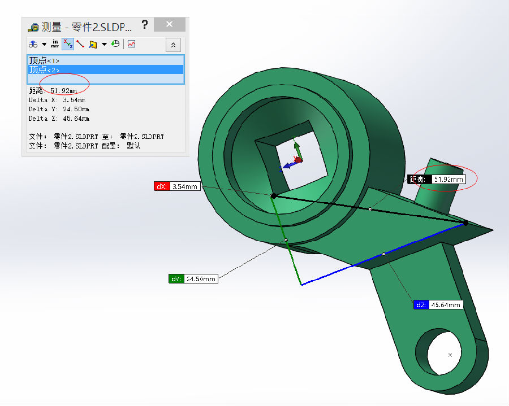The height and width of the screenshot is (406, 509).
Task: Click the 距离 51.92mm distance callout
Action: (x=436, y=179)
